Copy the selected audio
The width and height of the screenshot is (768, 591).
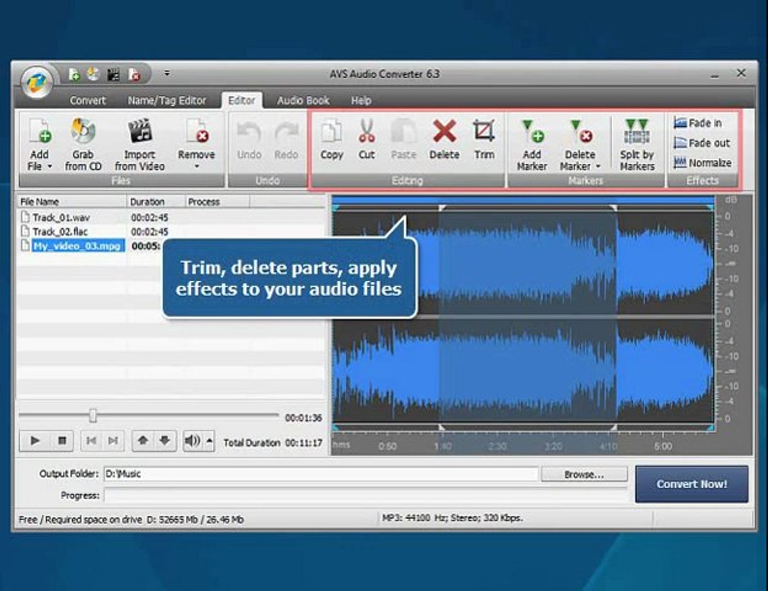pos(331,140)
